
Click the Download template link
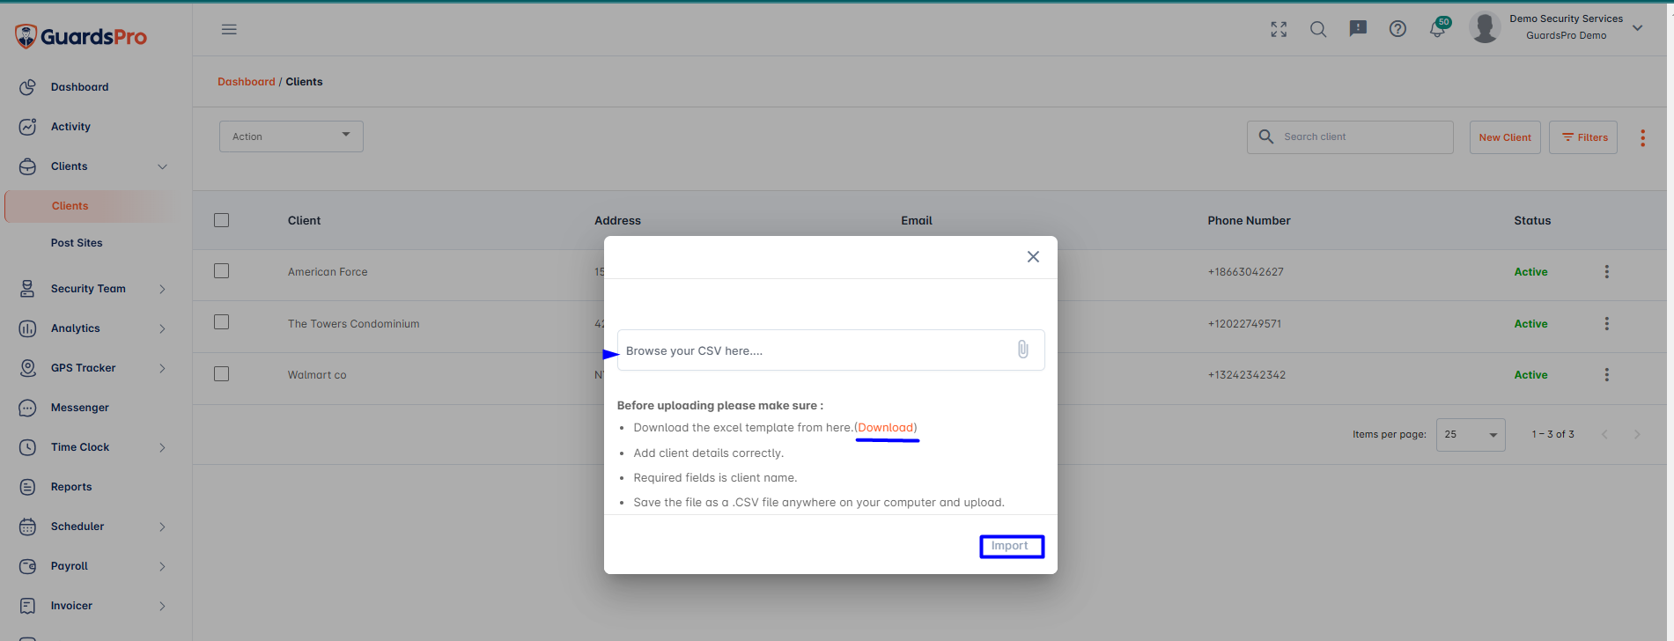click(x=886, y=428)
